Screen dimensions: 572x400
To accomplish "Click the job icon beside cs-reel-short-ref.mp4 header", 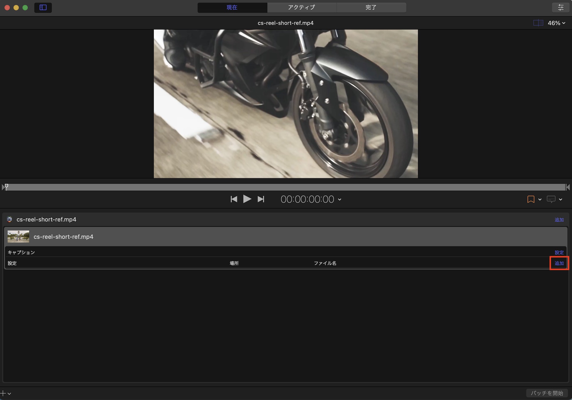I will [9, 219].
